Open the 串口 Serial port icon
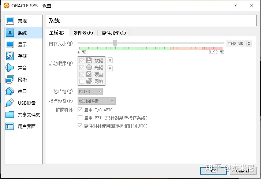Image resolution: width=261 pixels, height=179 pixels. tap(10, 91)
